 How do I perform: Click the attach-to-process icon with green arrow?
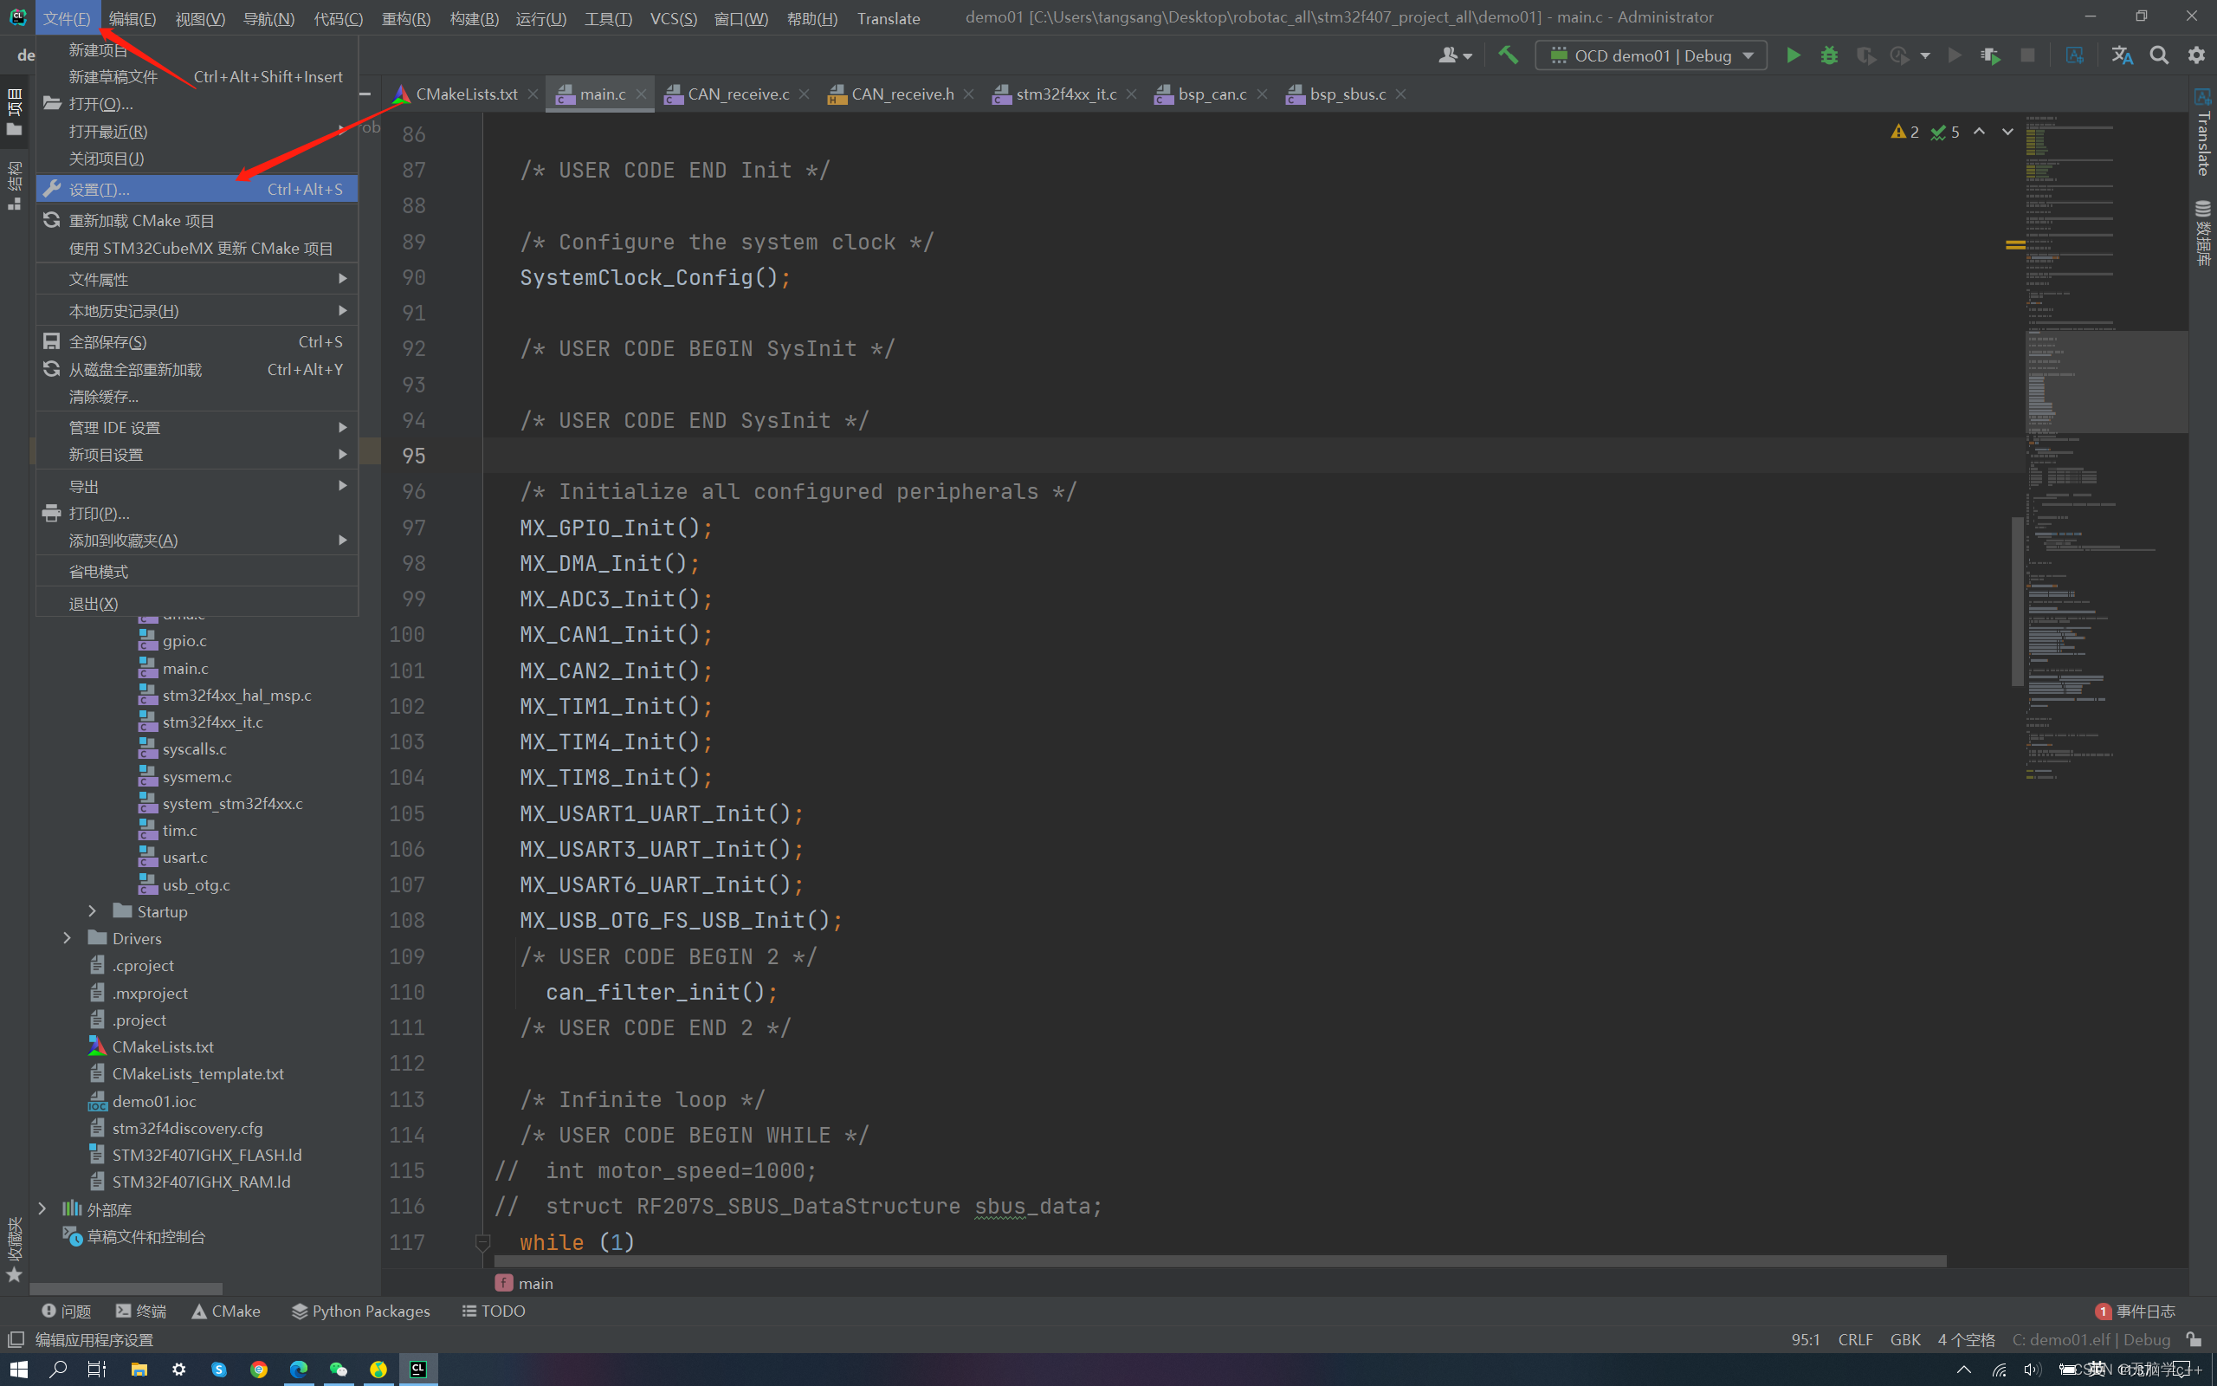click(x=1990, y=55)
